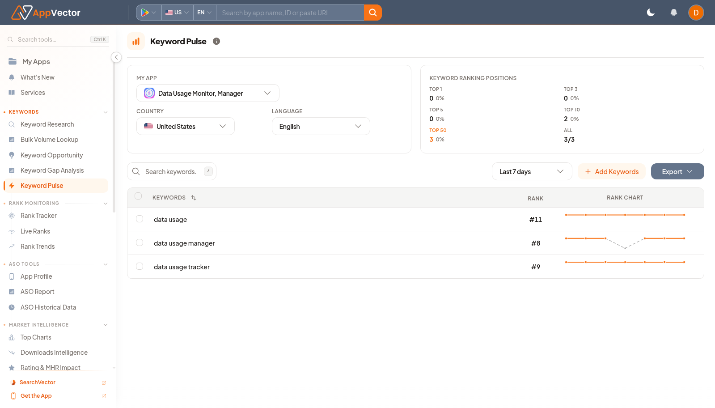Image resolution: width=715 pixels, height=408 pixels.
Task: Open notifications bell
Action: [x=674, y=13]
